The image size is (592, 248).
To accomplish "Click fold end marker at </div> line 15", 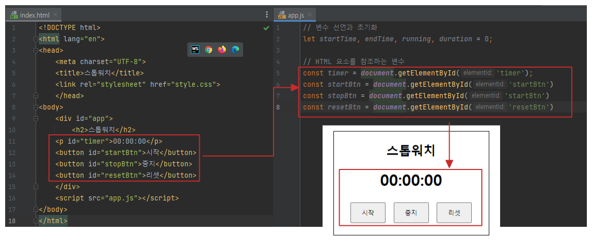I will pos(36,187).
